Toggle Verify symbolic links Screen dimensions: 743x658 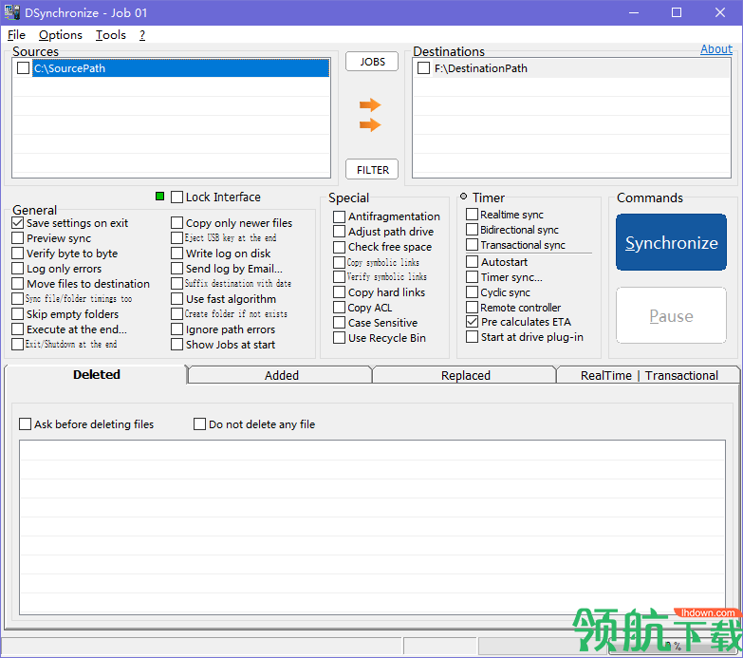click(339, 276)
